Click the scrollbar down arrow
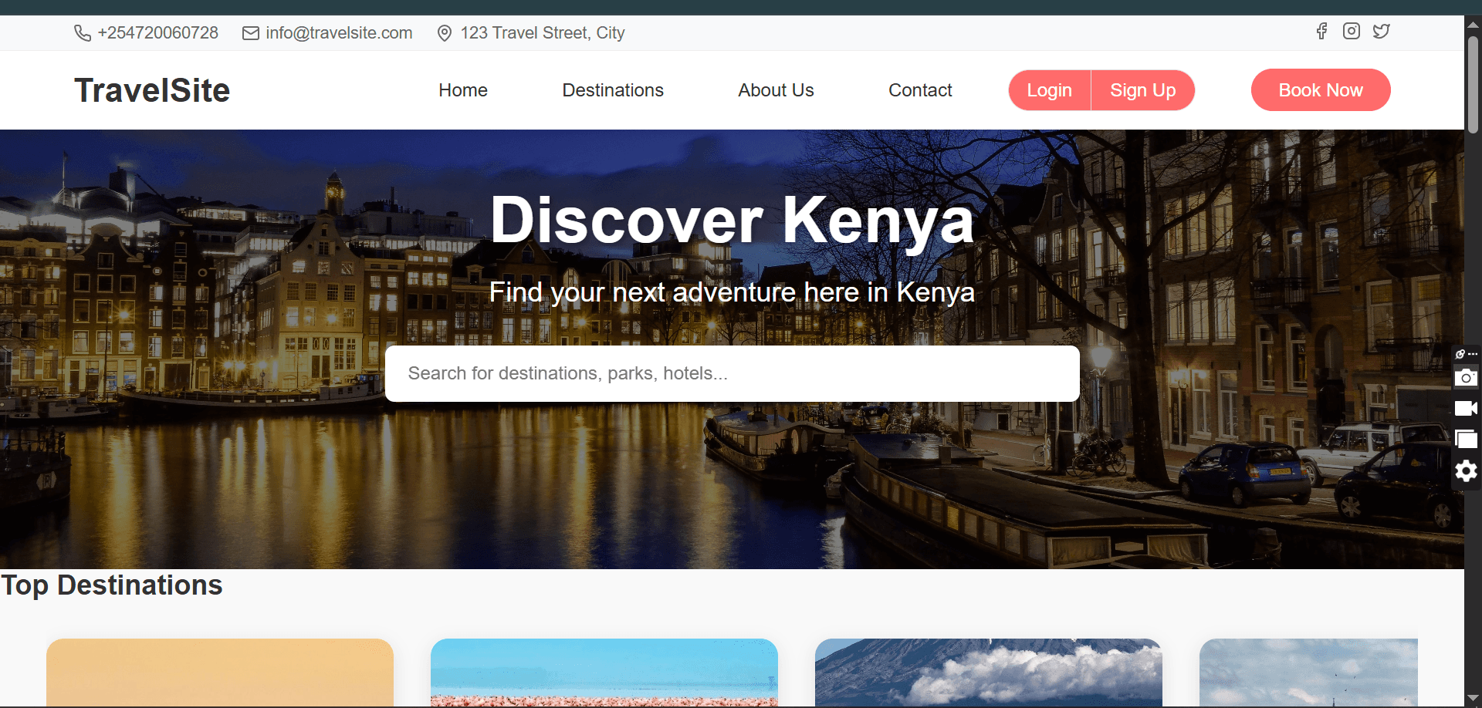 point(1473,699)
